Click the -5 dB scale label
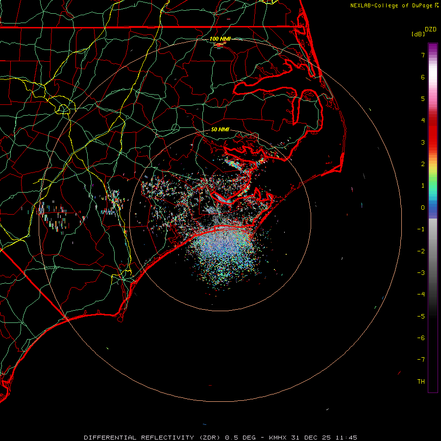This screenshot has width=441, height=441. click(x=421, y=317)
